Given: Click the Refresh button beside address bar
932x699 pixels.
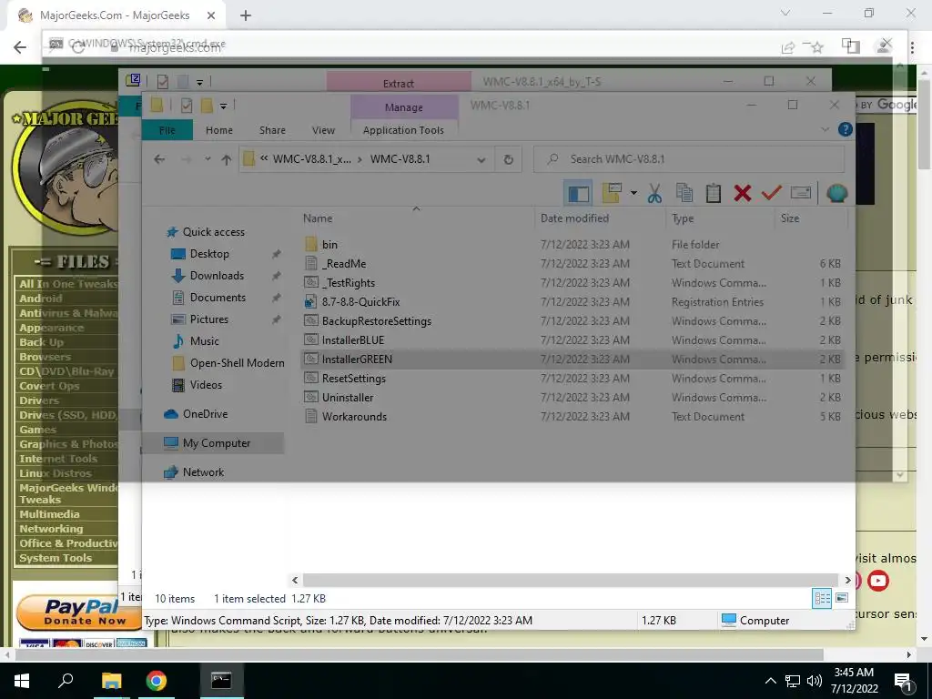Looking at the screenshot, I should (508, 159).
